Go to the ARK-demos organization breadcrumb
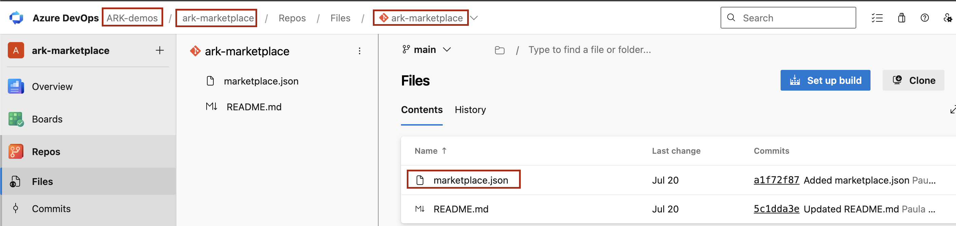This screenshot has height=226, width=956. (x=132, y=18)
